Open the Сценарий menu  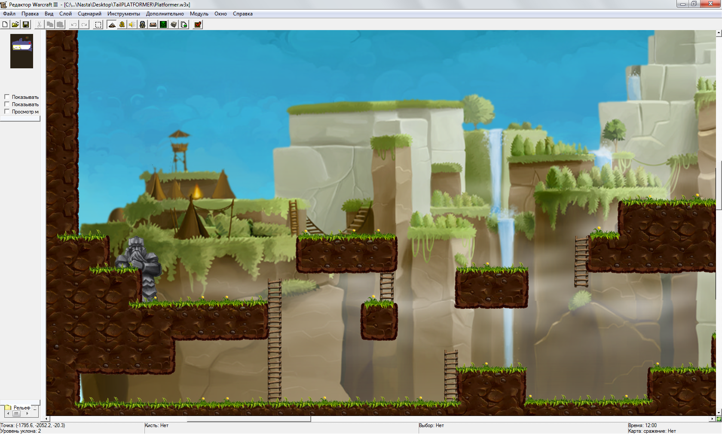tap(89, 14)
